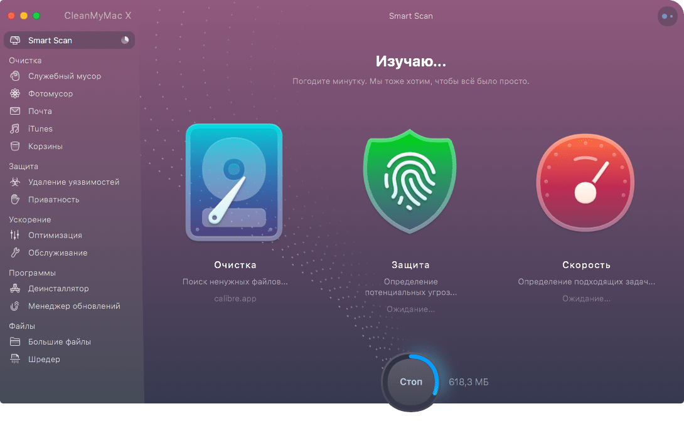Click the Фотомусор flower icon

click(x=15, y=93)
